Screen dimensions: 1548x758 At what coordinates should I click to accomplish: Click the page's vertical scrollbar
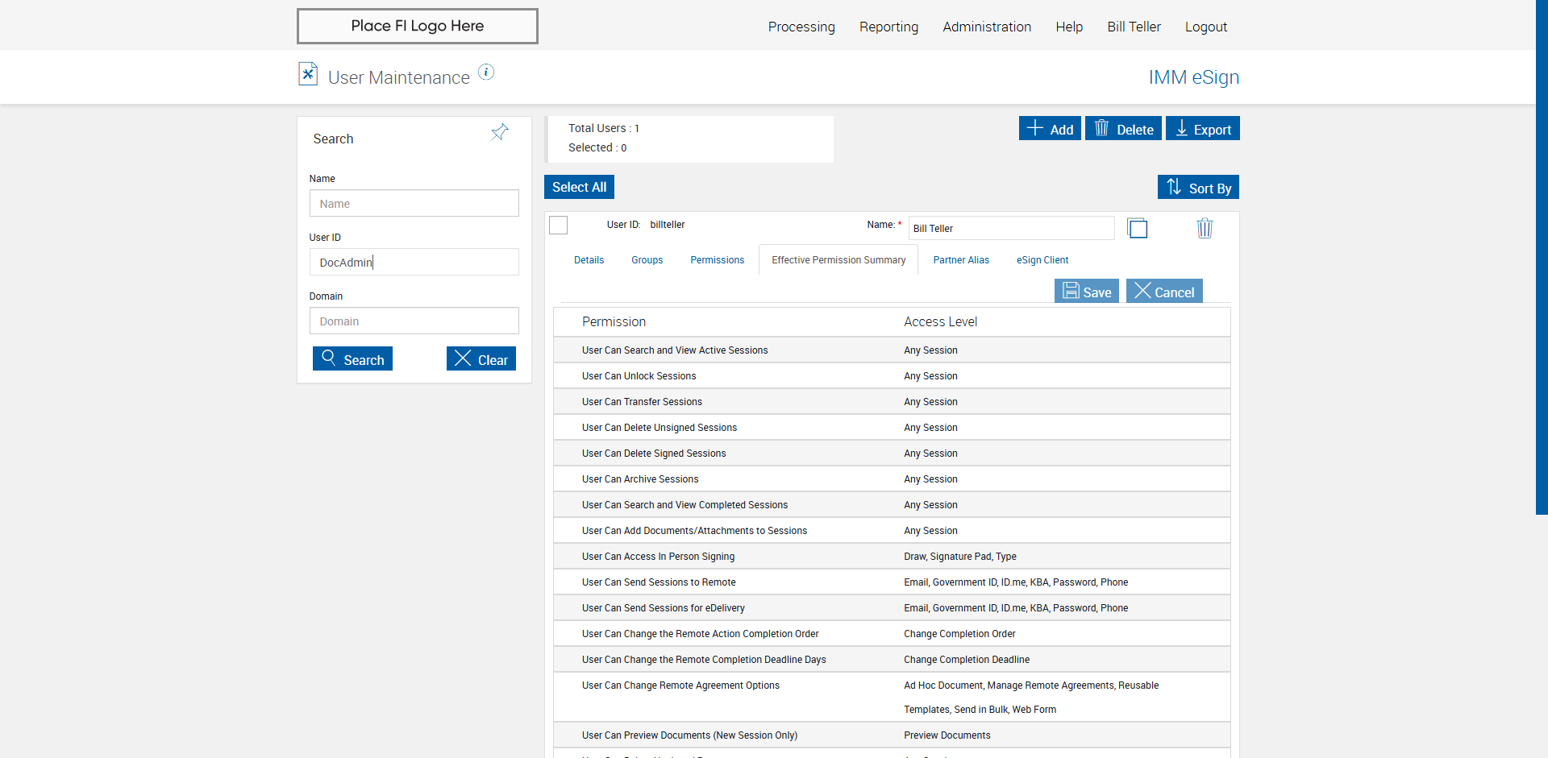[x=1542, y=257]
